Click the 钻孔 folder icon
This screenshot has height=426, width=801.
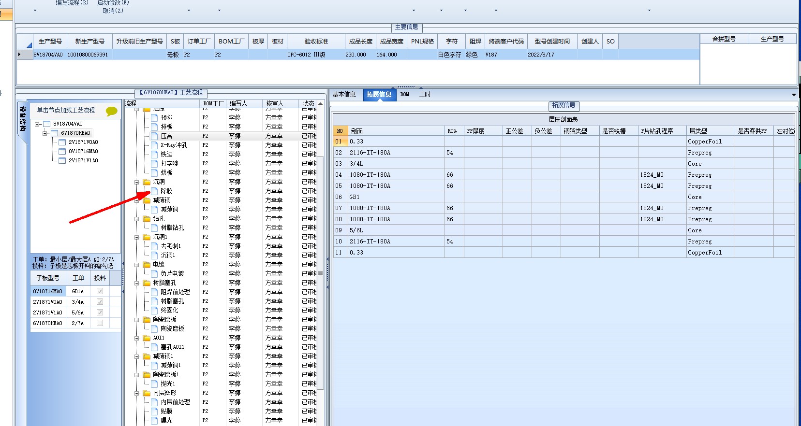click(147, 219)
